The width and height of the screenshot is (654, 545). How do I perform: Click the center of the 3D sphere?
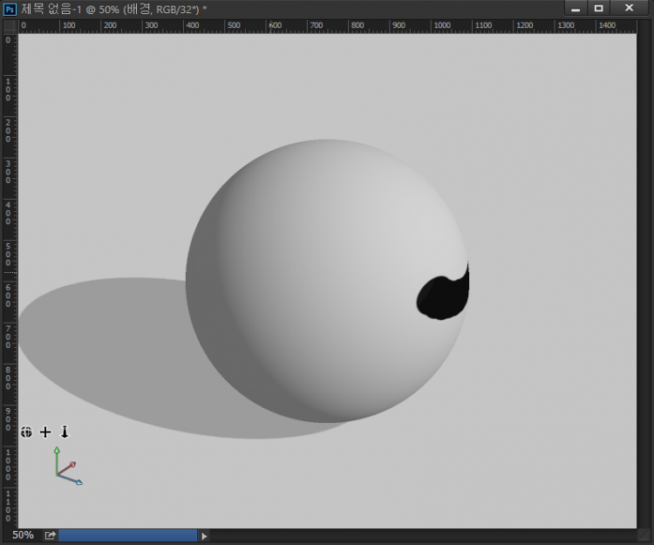point(327,281)
